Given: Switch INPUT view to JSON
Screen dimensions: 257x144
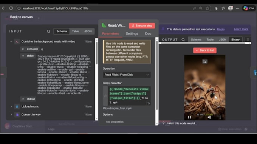Looking at the screenshot, I should coord(88,31).
